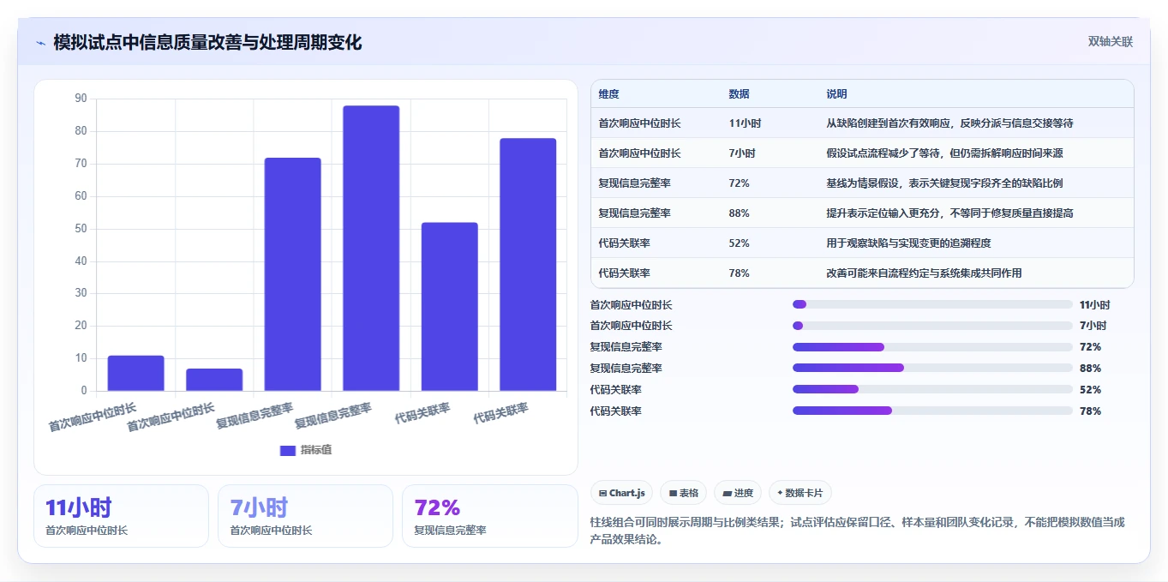Click description 用于观察缺陷与实现变更的追溯程度
Viewport: 1168px width, 582px height.
[x=908, y=243]
